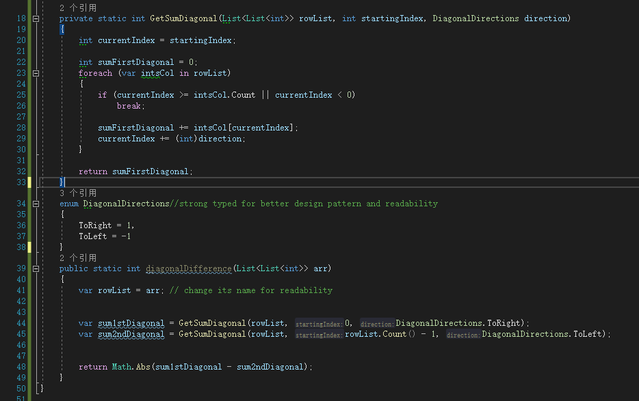Click 'return sumFirstDiagonal;' on line 32

(135, 171)
